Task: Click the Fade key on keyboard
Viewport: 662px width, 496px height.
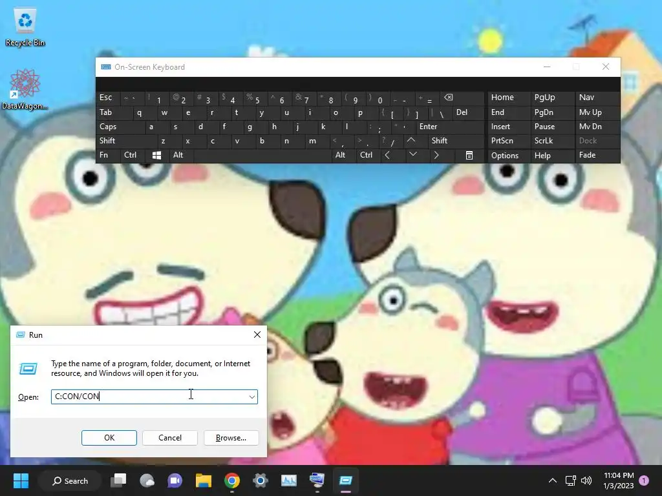Action: [597, 155]
